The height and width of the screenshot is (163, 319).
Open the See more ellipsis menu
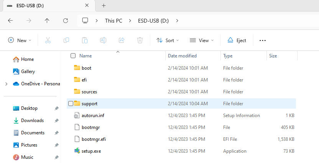point(263,40)
